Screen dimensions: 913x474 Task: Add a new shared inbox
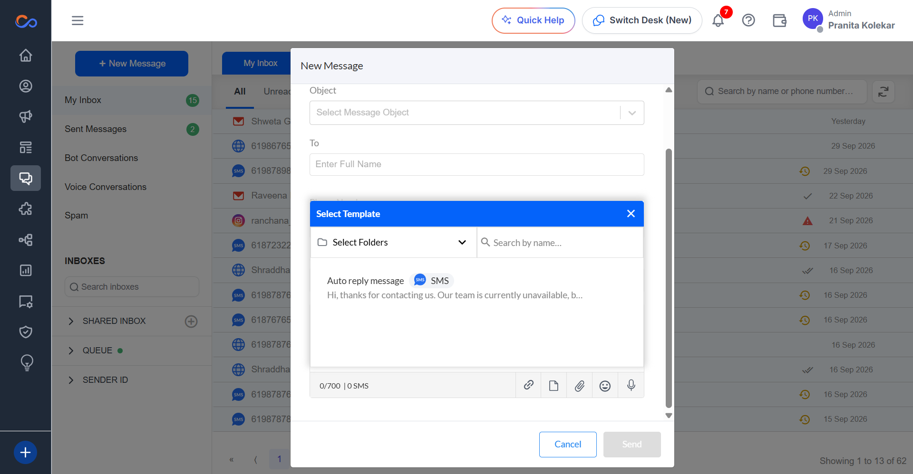(x=191, y=322)
